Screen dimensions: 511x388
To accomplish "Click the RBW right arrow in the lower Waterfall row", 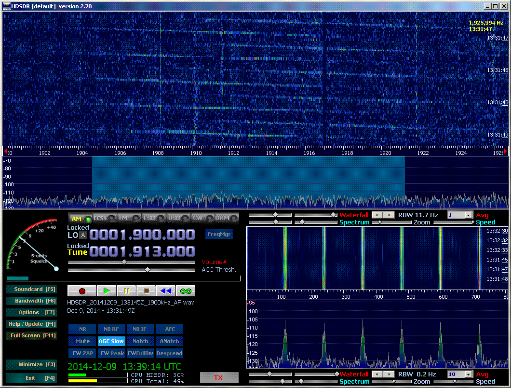I will tap(389, 374).
